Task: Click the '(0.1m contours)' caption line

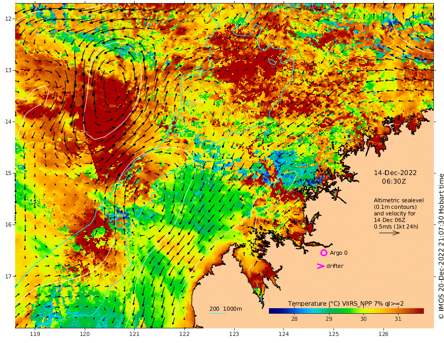Action: click(x=395, y=207)
